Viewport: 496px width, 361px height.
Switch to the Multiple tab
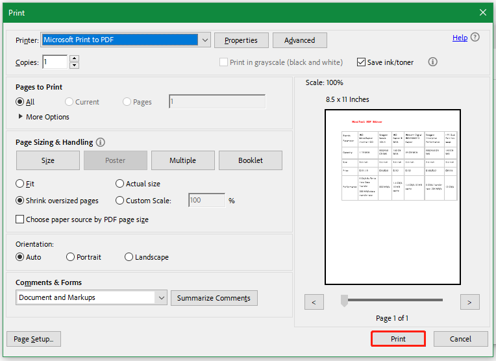[183, 160]
